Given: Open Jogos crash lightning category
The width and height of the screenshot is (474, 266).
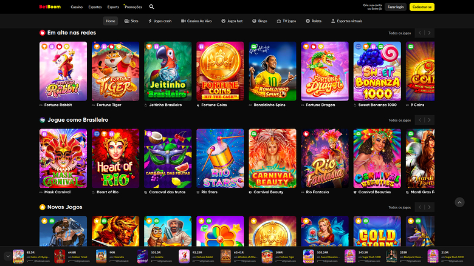Looking at the screenshot, I should [160, 21].
